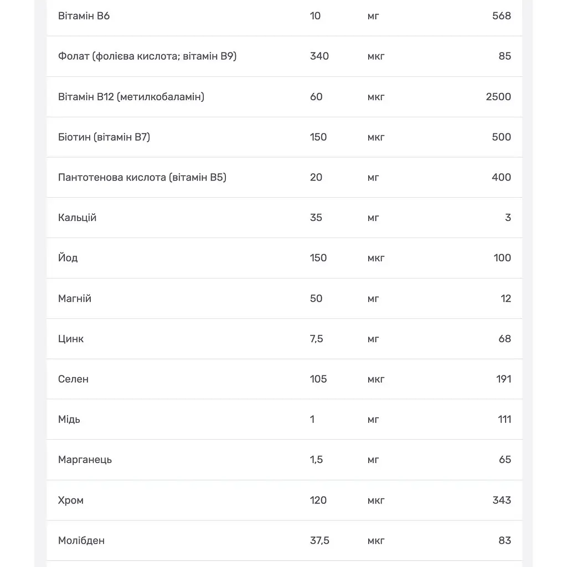
Task: Click the Магній row label
Action: tap(75, 298)
